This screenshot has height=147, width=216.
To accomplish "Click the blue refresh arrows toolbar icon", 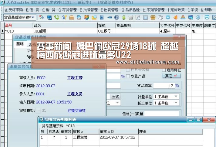I will [198, 17].
